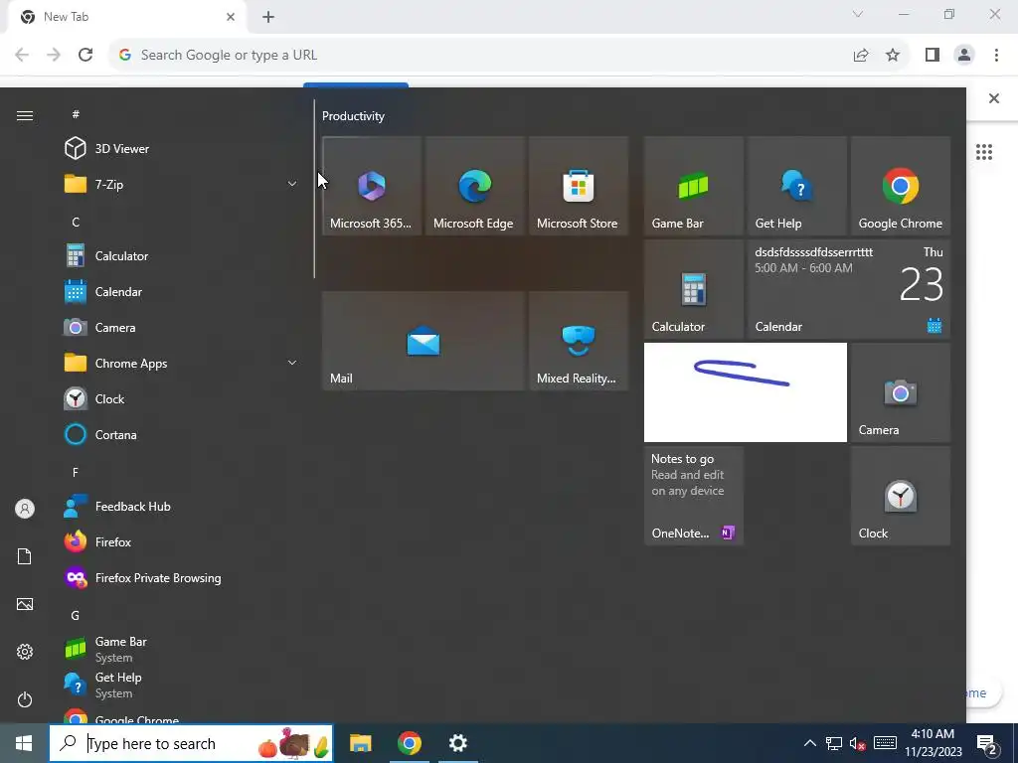Open Feedback Hub from the app list

tap(182, 506)
